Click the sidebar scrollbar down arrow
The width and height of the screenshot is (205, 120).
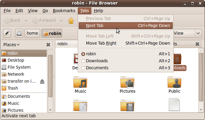[50, 110]
